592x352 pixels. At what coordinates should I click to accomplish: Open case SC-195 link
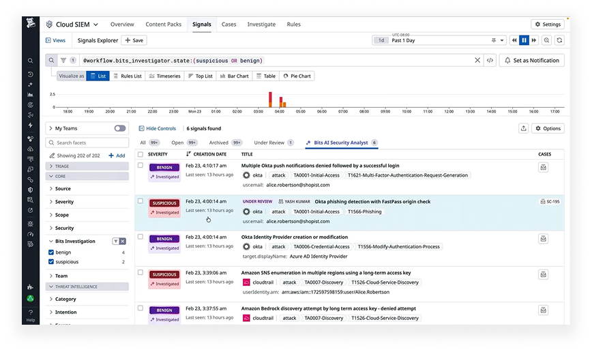(550, 202)
